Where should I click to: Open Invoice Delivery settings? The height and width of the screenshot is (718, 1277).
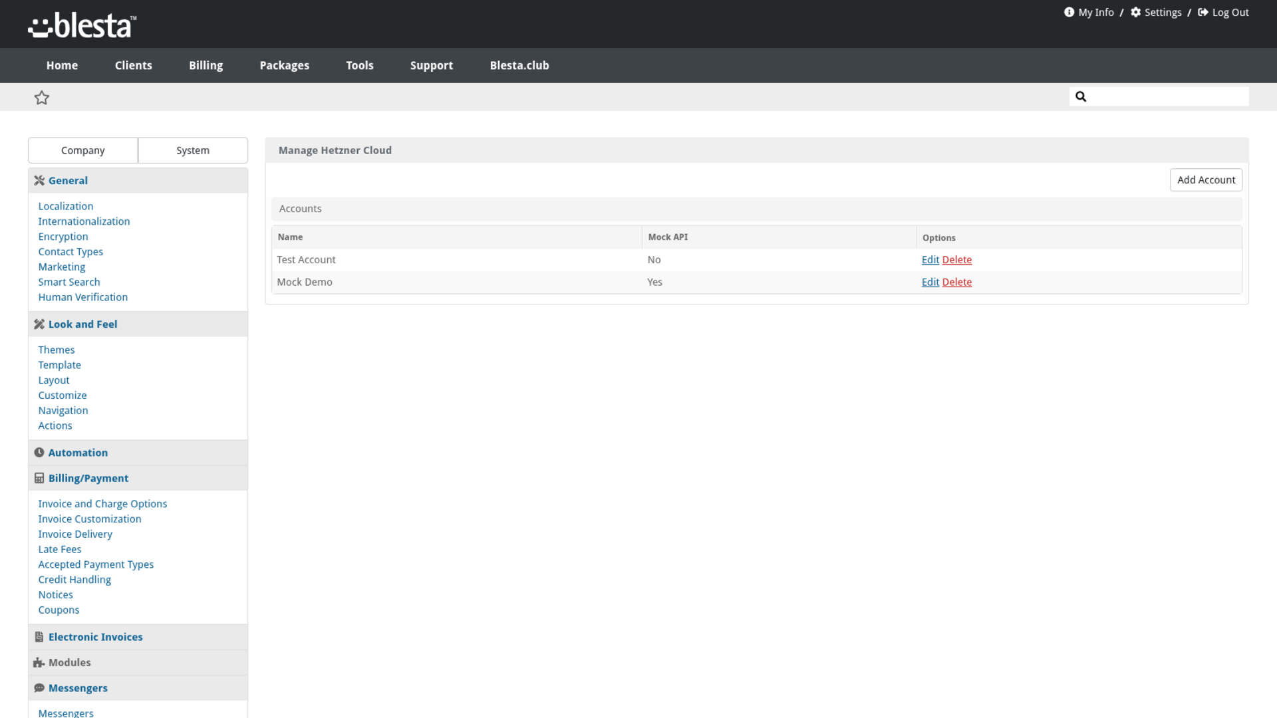pyautogui.click(x=75, y=534)
